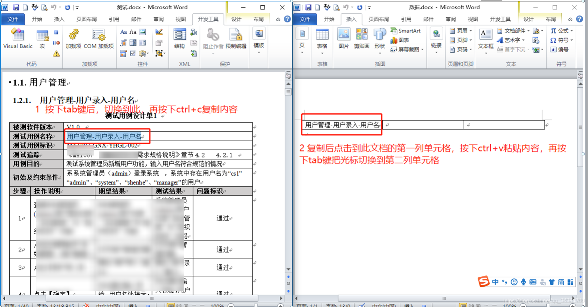Insert SmartArt graphic
The width and height of the screenshot is (588, 307).
pyautogui.click(x=406, y=31)
